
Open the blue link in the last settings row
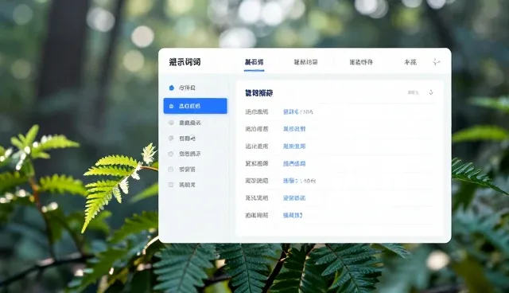(293, 215)
